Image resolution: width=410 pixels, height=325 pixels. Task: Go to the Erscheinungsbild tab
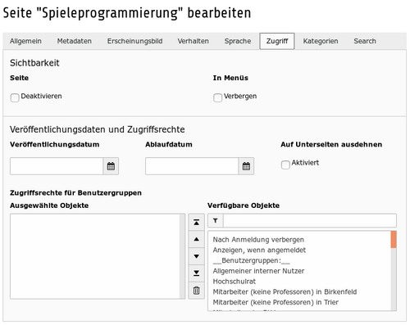pos(134,41)
